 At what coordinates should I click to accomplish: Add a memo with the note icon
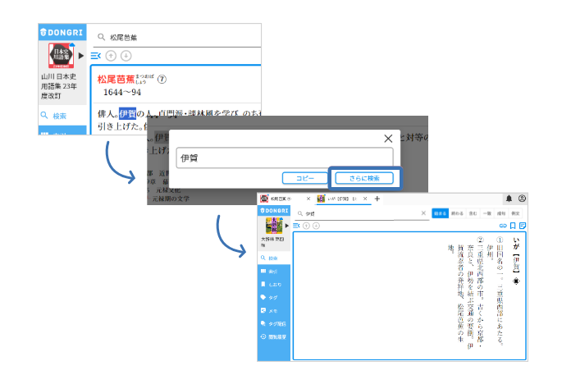[x=523, y=226]
